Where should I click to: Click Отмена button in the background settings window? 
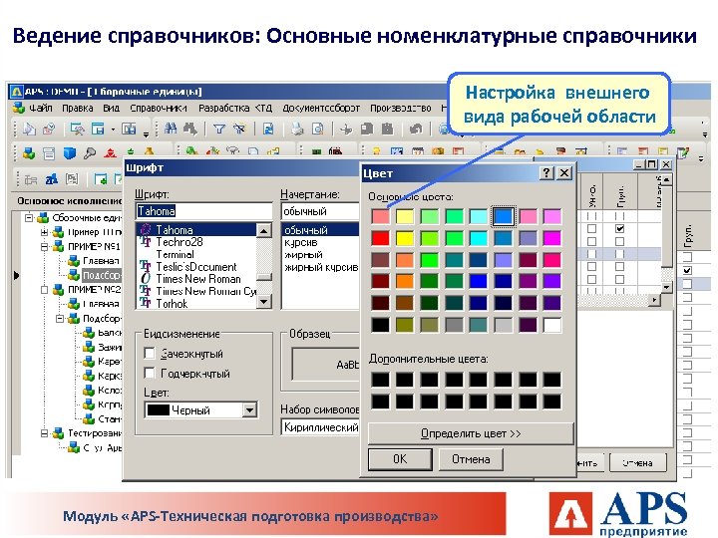pos(637,463)
